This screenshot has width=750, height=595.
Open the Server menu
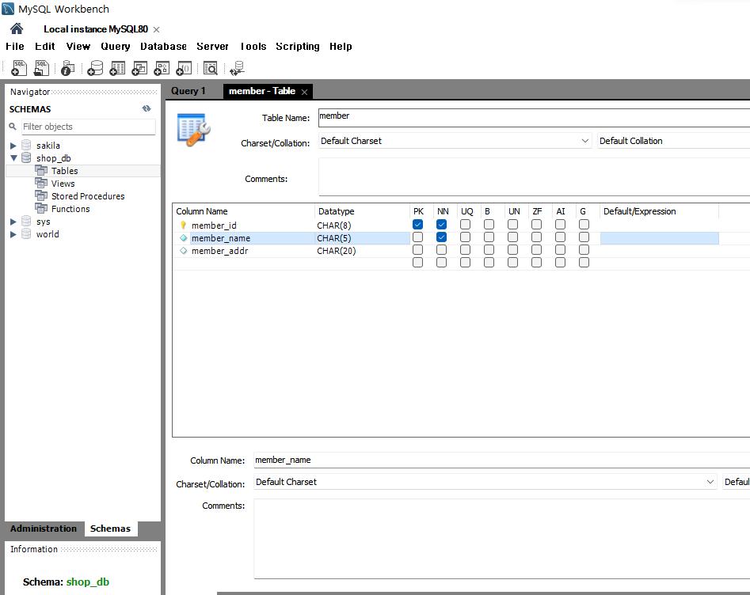tap(212, 47)
